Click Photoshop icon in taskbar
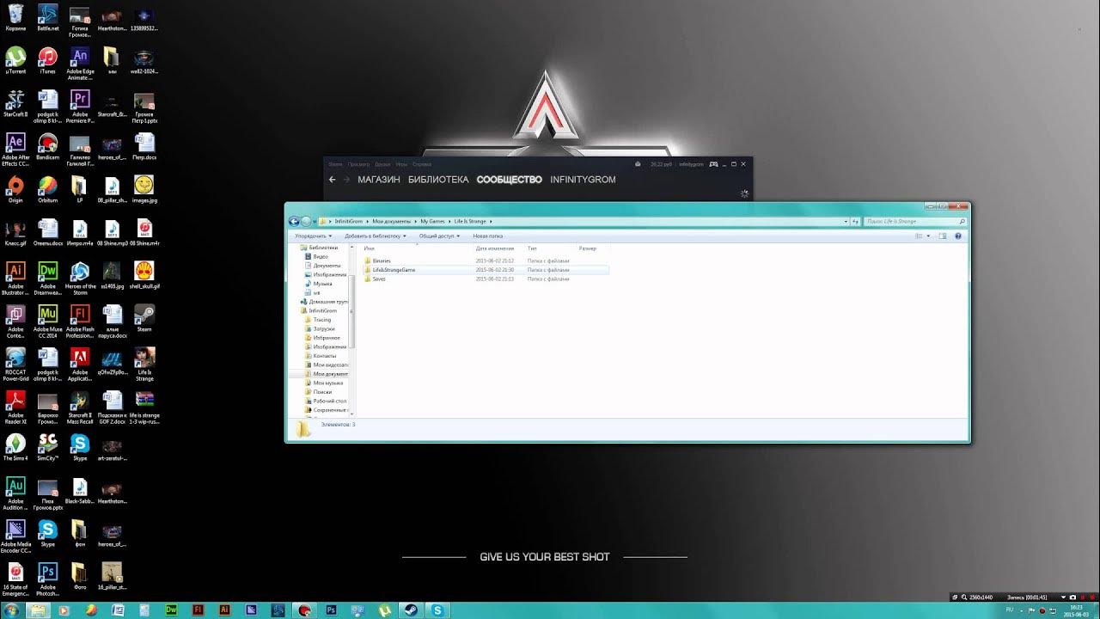Screen dimensions: 1100x619 (331, 610)
